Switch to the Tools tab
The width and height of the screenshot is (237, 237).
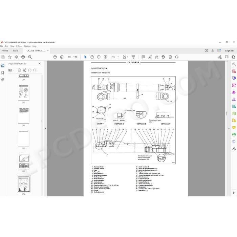[x=15, y=51]
